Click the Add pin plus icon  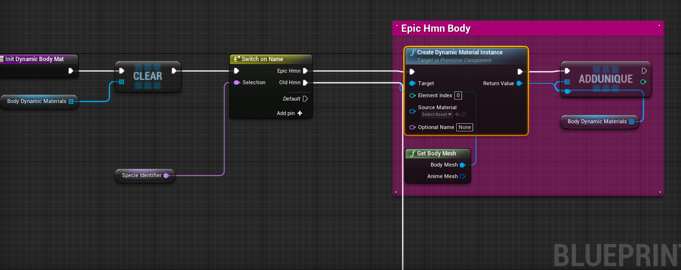pos(300,113)
